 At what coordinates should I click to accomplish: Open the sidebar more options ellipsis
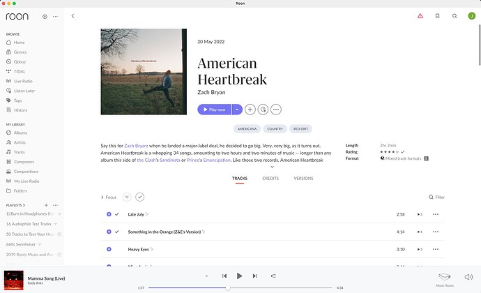[55, 17]
